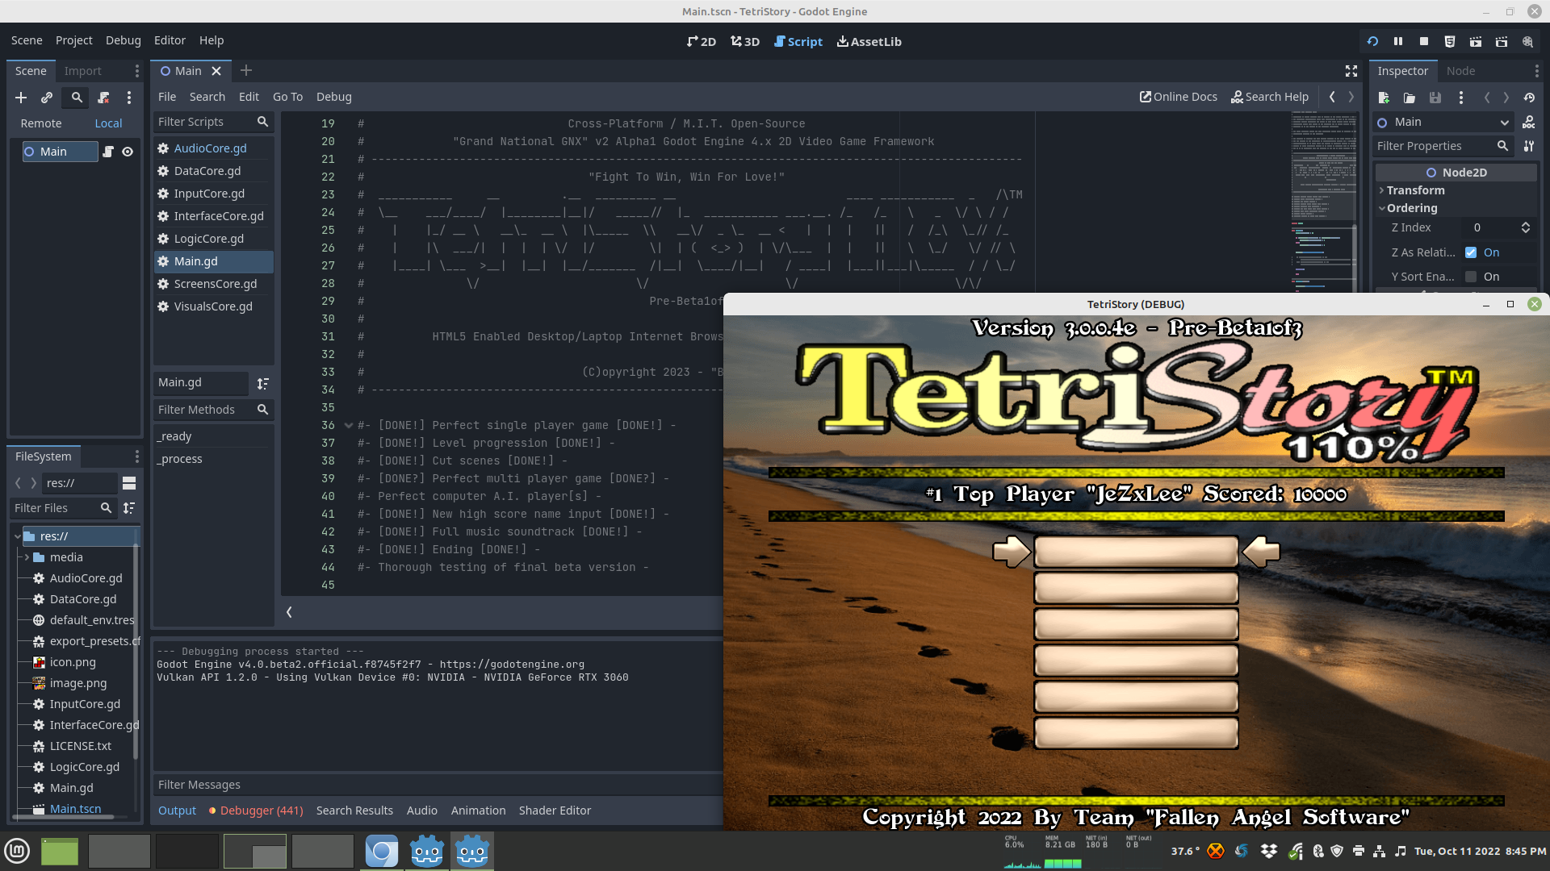Show the Shader Editor panel

[555, 811]
